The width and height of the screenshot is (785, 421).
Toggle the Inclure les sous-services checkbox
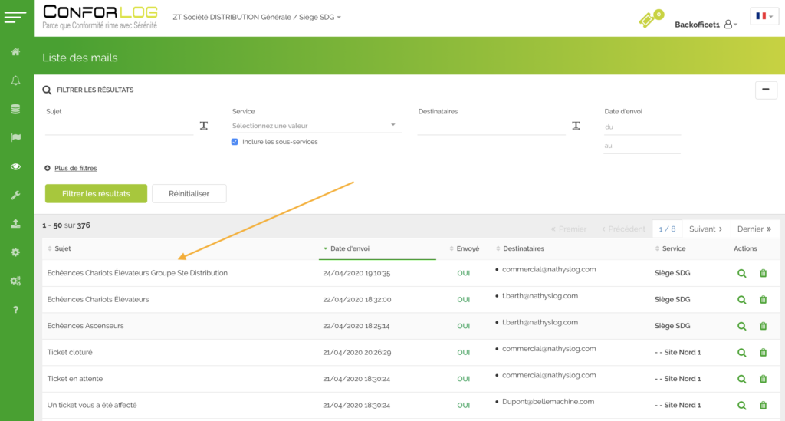(x=235, y=142)
